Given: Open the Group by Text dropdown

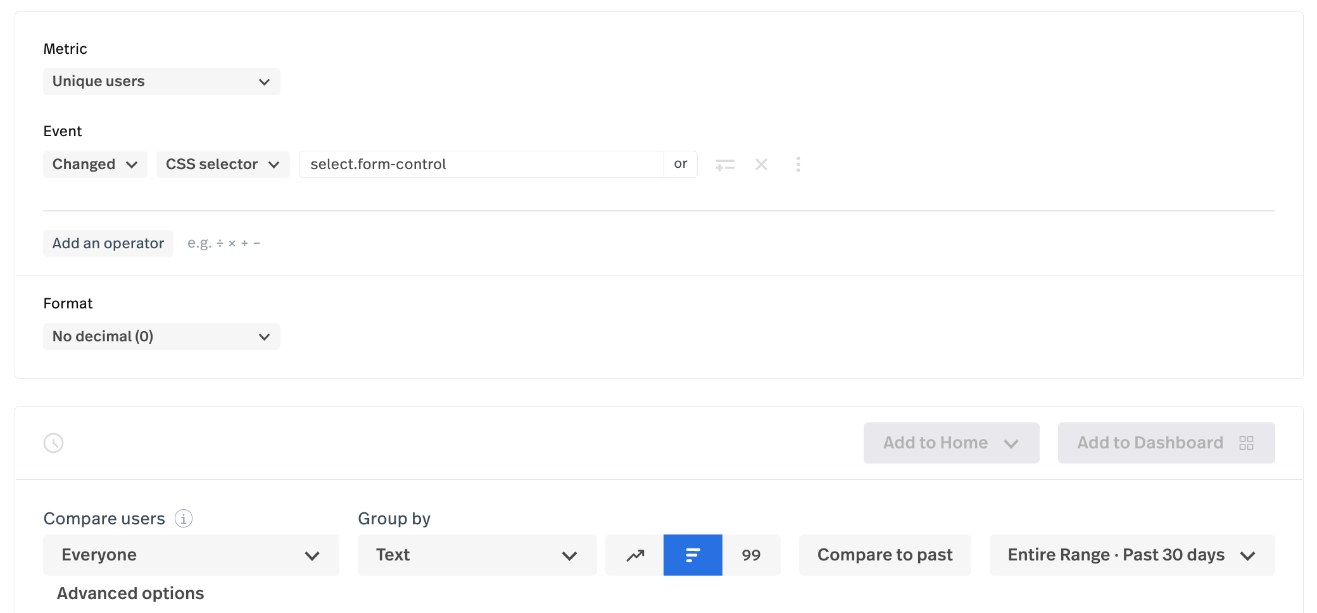Looking at the screenshot, I should [x=477, y=555].
